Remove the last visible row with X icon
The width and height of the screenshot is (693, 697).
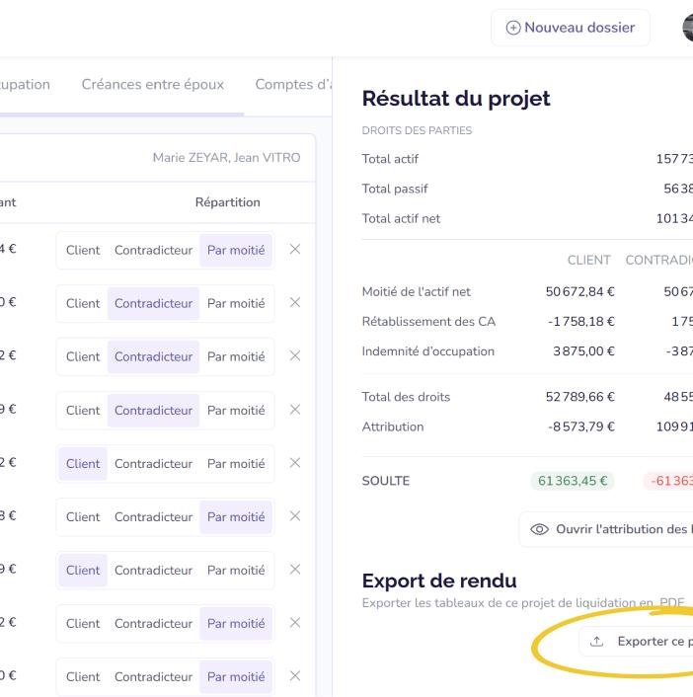coord(295,676)
